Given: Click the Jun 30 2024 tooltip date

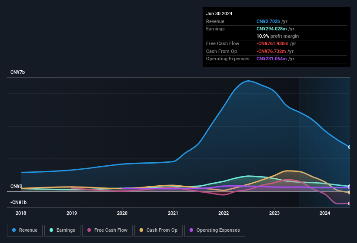Looking at the screenshot, I should click(219, 13).
